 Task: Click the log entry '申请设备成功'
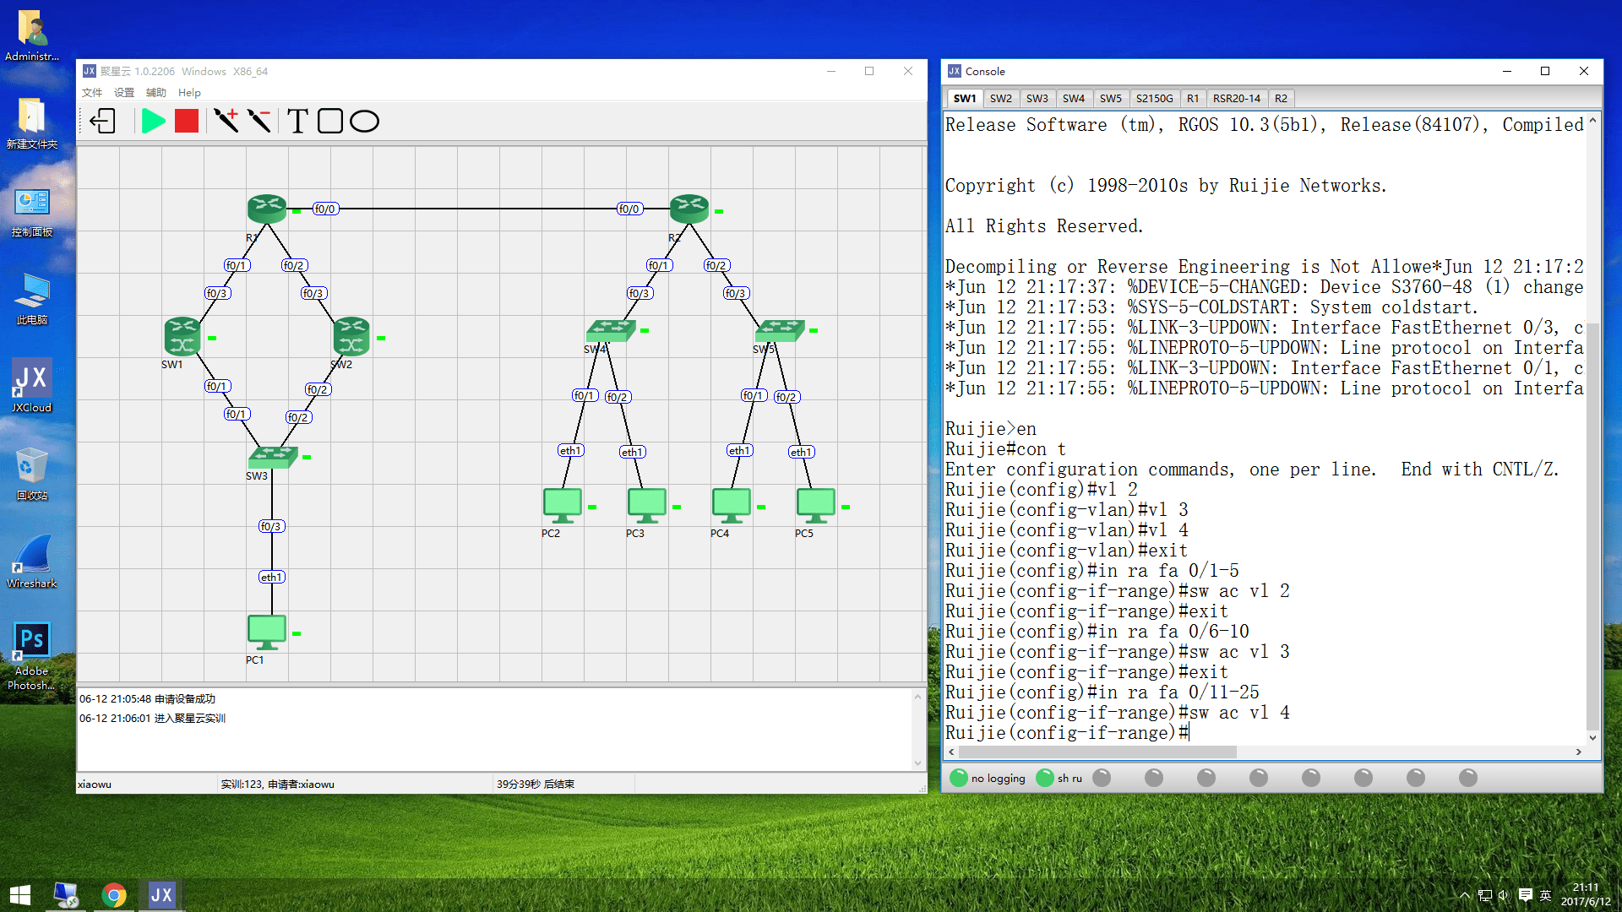coord(185,699)
